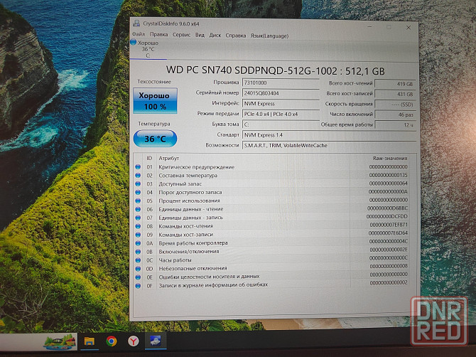Click the status dot for Порог доступного запаса
This screenshot has height=357, width=476.
click(x=138, y=192)
